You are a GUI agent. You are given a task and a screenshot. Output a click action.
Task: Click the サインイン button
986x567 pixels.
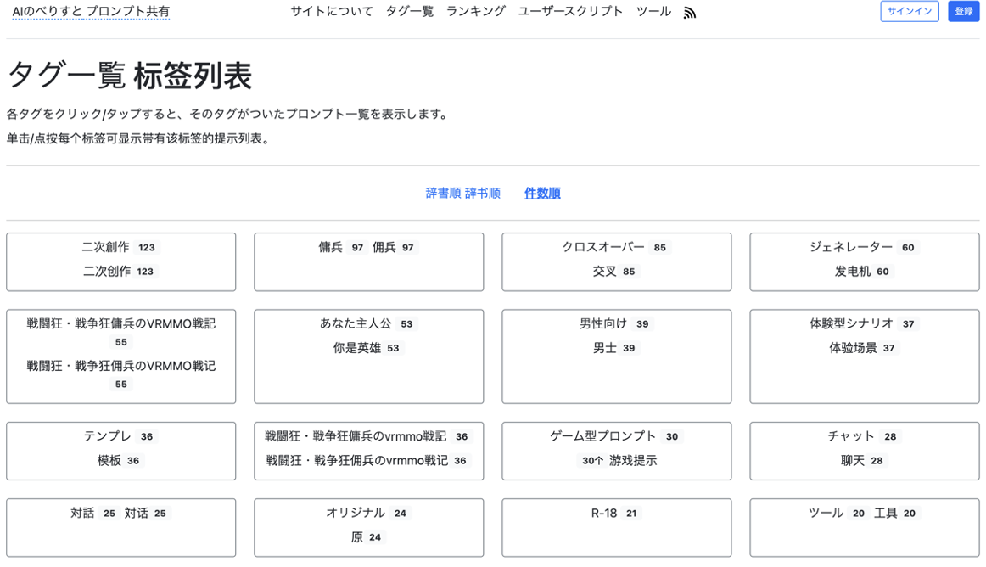[x=909, y=12]
